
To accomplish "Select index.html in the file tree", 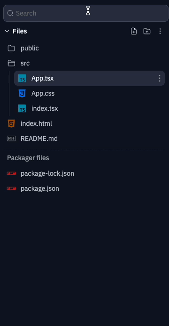I will click(x=84, y=123).
